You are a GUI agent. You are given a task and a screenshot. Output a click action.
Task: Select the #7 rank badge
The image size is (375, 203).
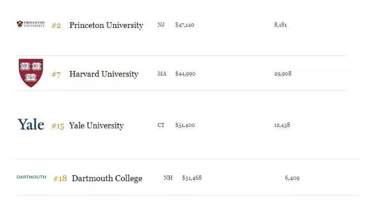pos(56,75)
